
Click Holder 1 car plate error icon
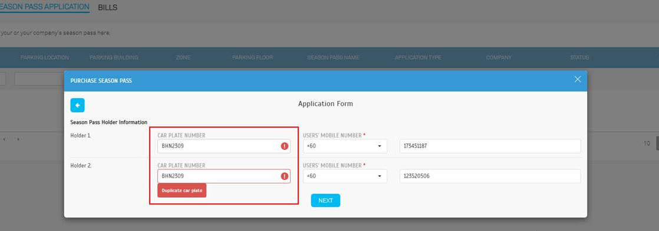click(285, 146)
